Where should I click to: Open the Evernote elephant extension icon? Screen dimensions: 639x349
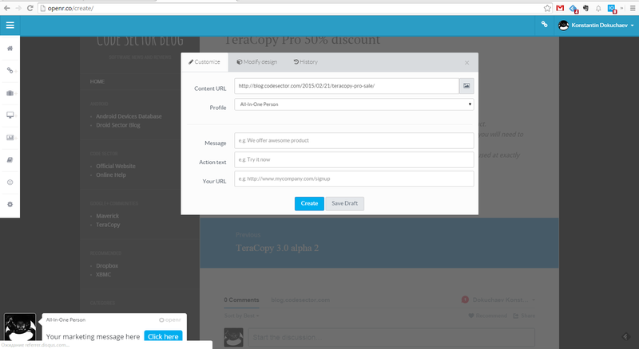(585, 8)
